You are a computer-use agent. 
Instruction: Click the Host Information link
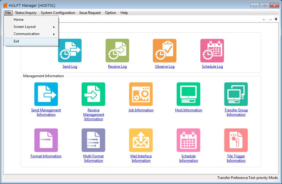point(188,110)
